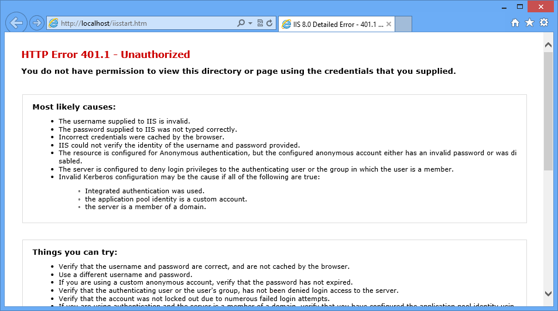Click the HTTP Error 401.1 heading
558x311 pixels.
(x=105, y=54)
